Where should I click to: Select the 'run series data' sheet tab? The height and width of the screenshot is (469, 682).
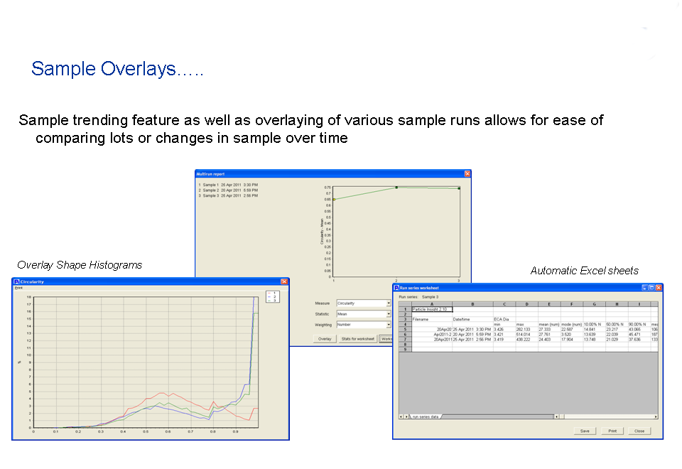click(426, 416)
